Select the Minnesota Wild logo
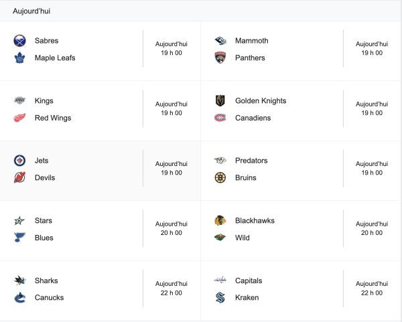 220,238
